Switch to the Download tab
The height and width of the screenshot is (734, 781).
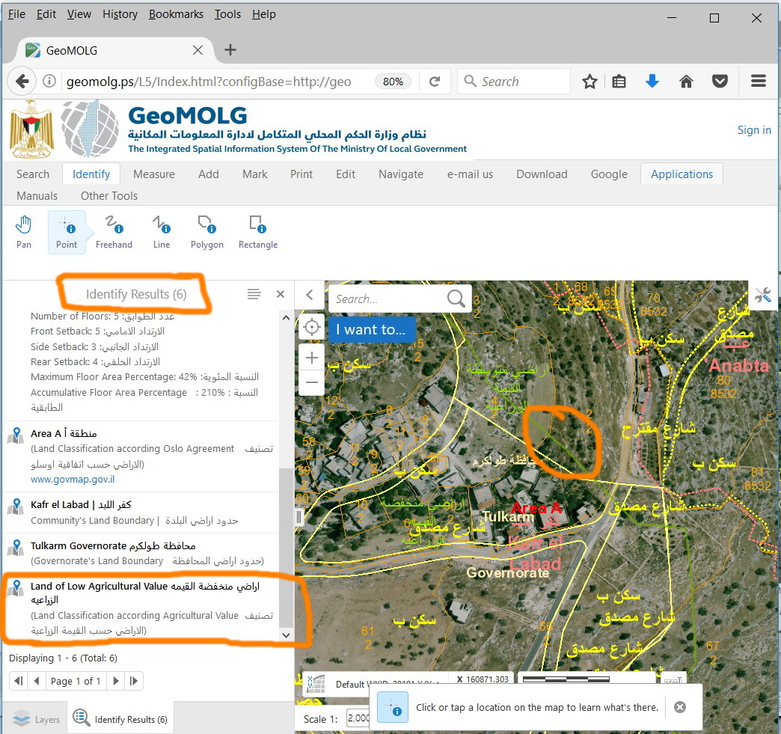point(542,174)
